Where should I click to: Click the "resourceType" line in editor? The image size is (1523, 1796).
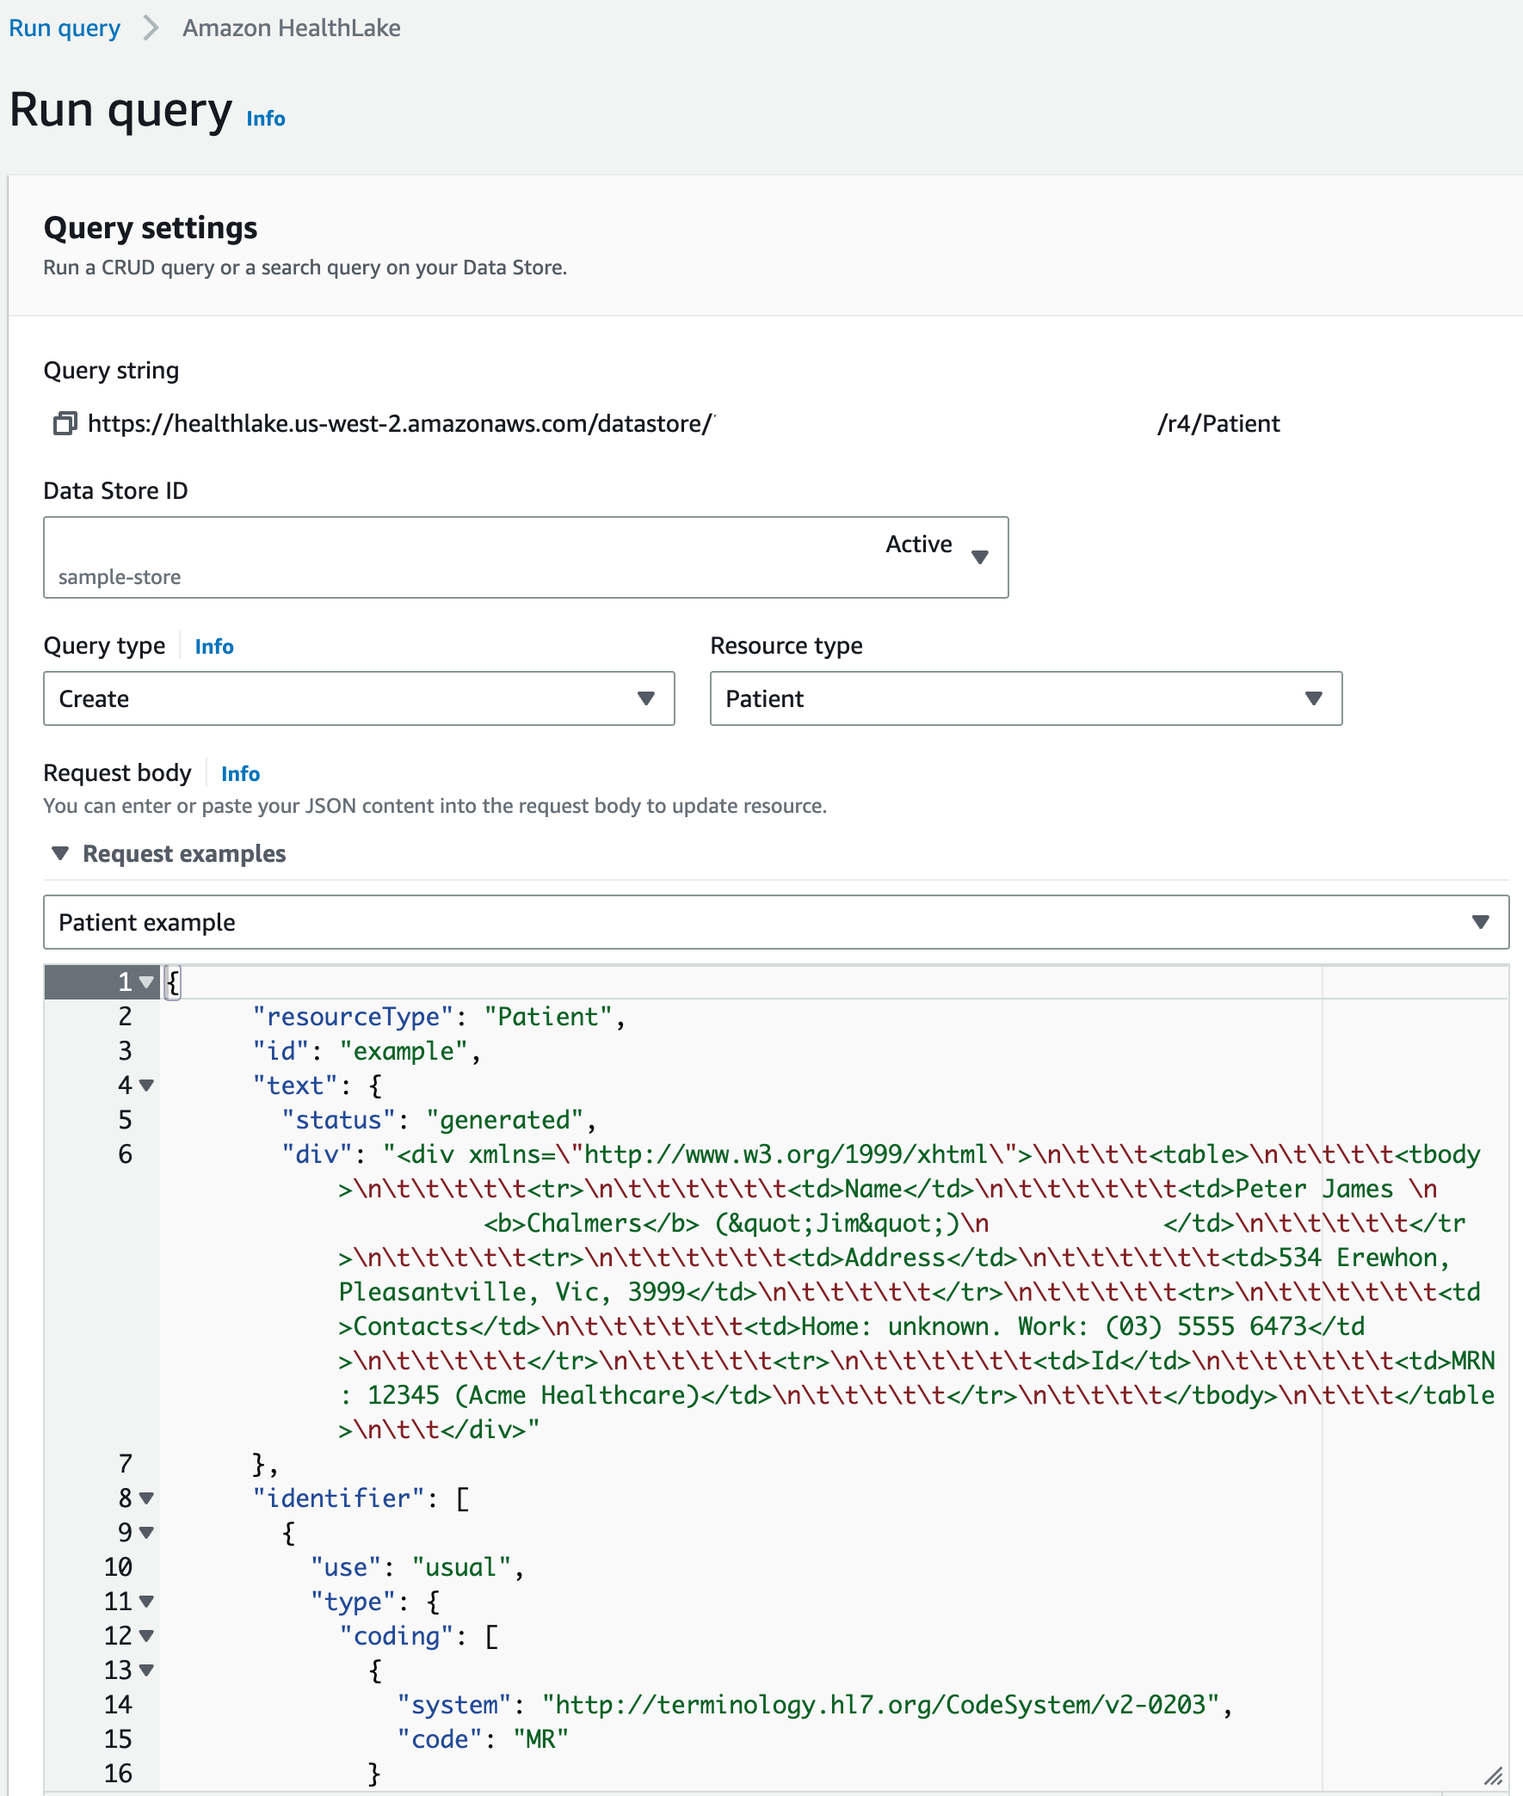pos(439,1017)
